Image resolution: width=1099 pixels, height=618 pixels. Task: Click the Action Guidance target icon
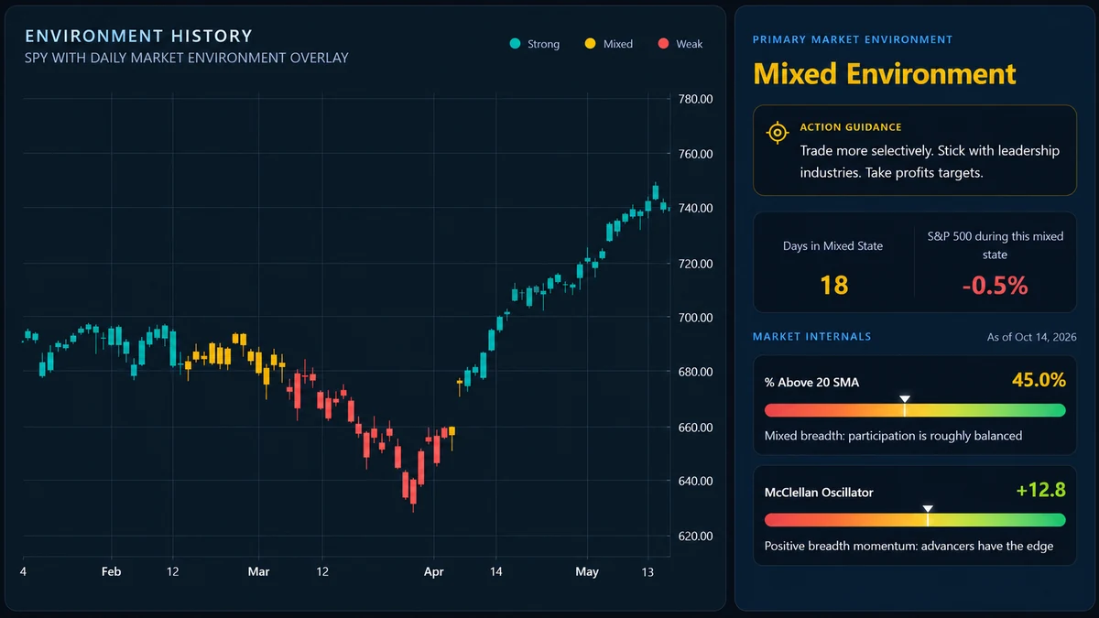(777, 133)
